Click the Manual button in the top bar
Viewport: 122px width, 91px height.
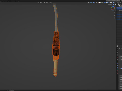point(118,1)
